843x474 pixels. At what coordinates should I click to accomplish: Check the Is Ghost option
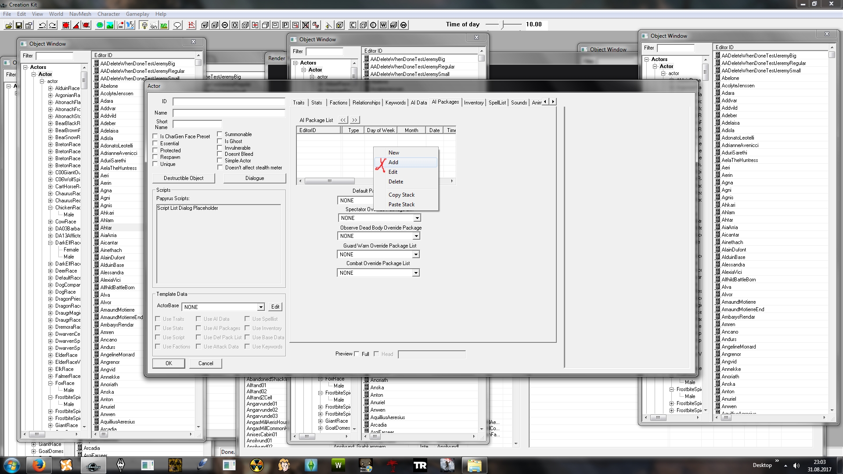coord(220,141)
